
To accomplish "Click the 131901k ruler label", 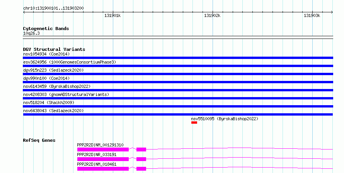I will click(x=112, y=15).
